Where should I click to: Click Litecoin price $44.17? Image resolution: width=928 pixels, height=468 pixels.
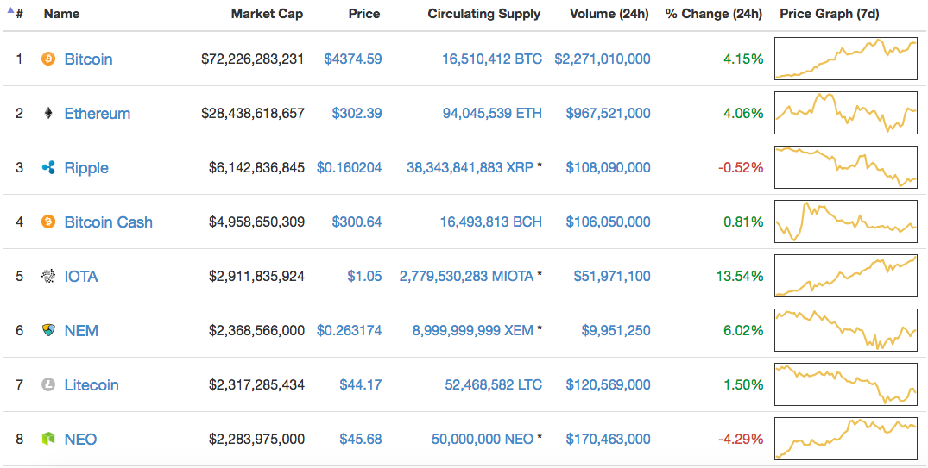point(361,384)
